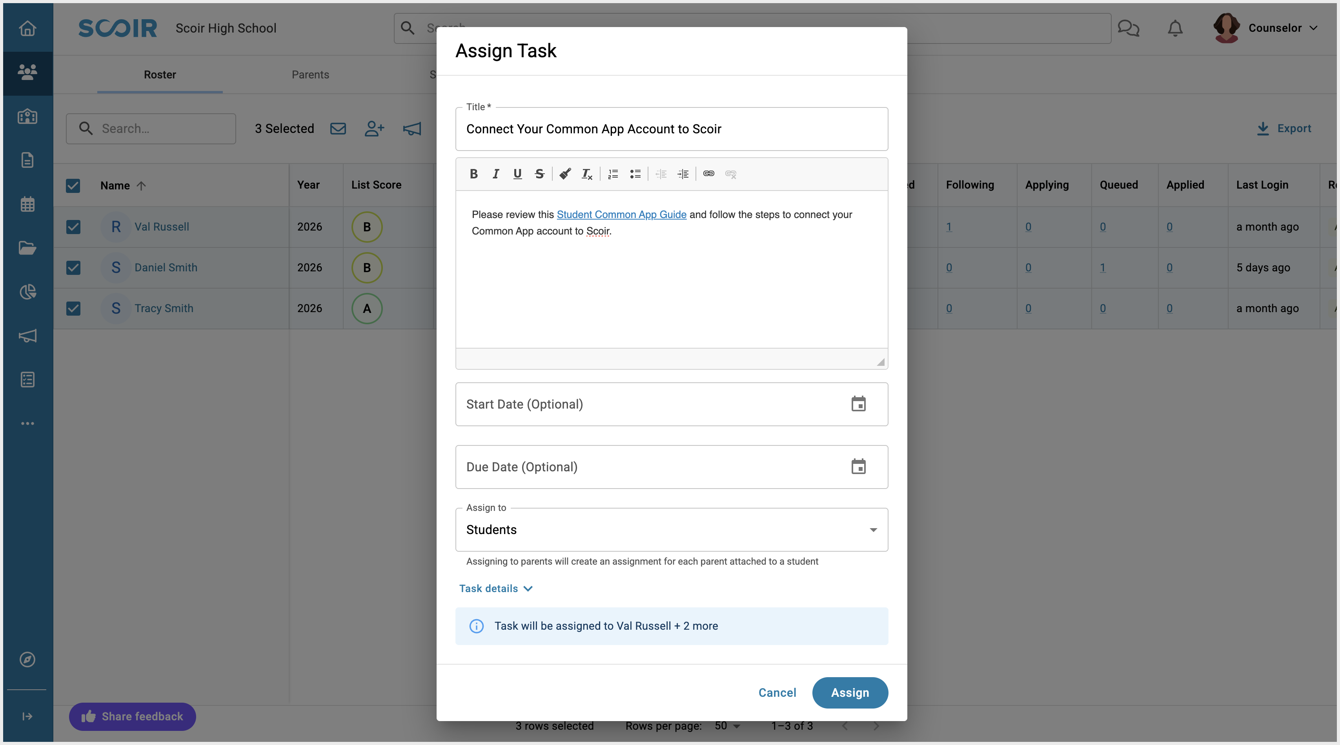This screenshot has height=745, width=1340.
Task: Click the increase indent icon
Action: 683,174
